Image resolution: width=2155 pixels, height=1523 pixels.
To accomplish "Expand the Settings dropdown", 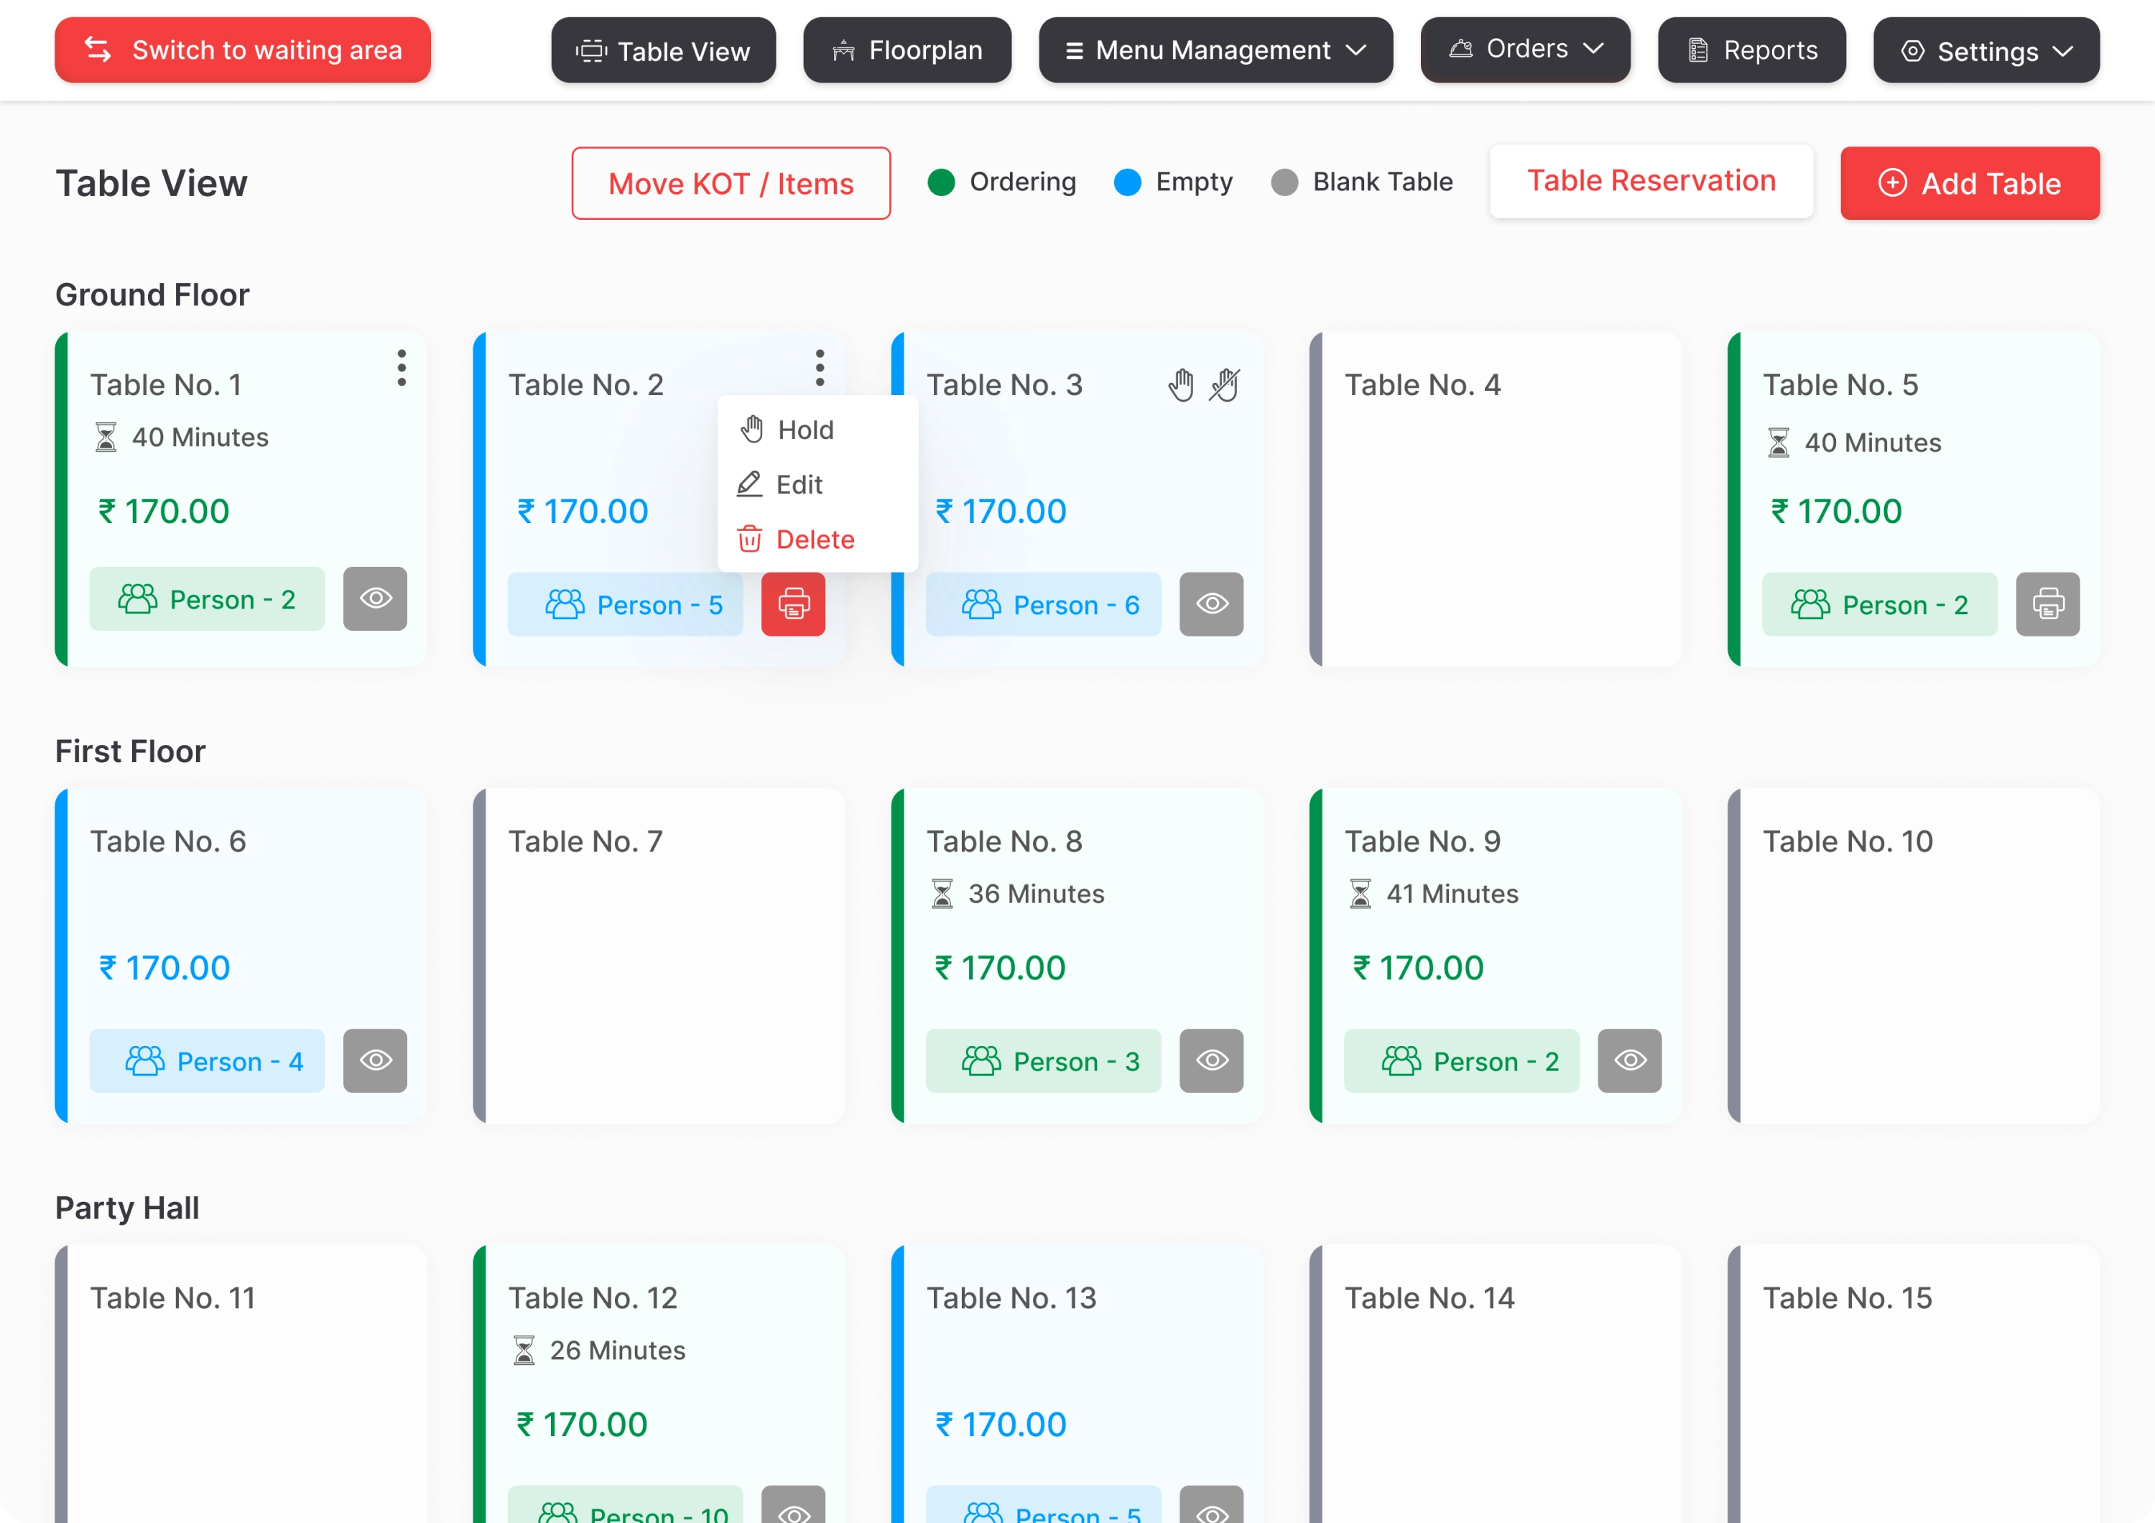I will click(x=1986, y=51).
